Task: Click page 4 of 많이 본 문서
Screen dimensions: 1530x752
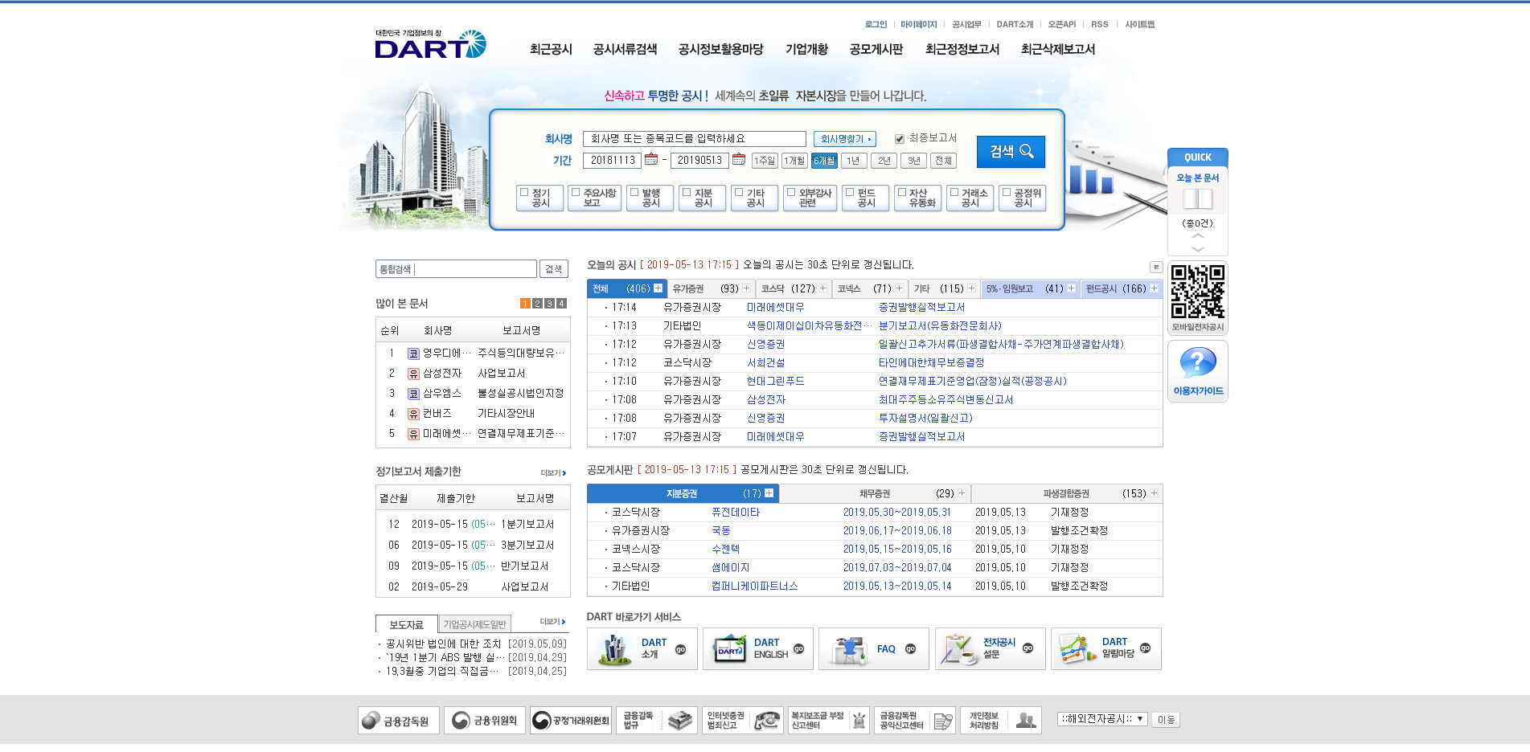Action: [x=561, y=304]
